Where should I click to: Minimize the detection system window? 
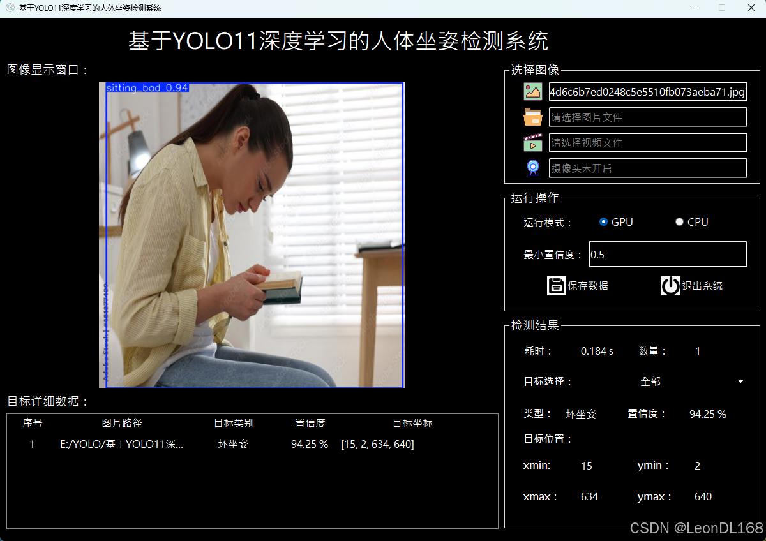point(693,8)
